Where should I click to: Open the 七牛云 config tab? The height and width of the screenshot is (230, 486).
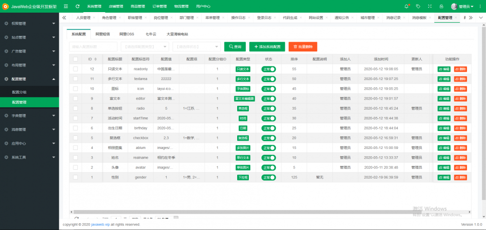[151, 34]
